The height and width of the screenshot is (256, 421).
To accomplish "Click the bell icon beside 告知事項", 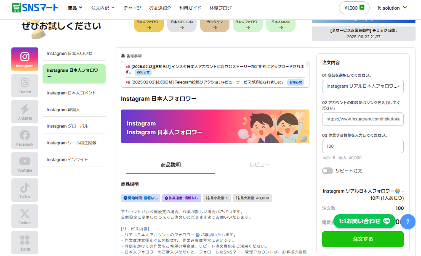I will point(123,56).
